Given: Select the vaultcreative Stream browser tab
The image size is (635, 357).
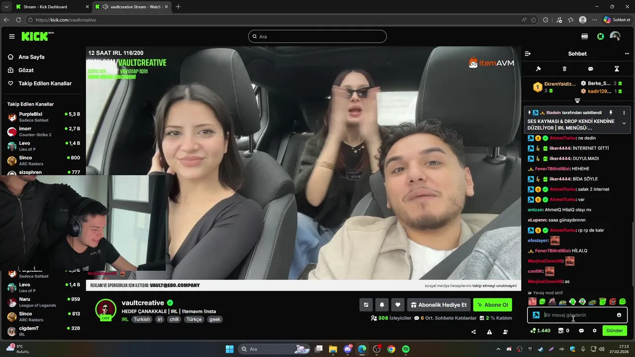Looking at the screenshot, I should tap(131, 7).
